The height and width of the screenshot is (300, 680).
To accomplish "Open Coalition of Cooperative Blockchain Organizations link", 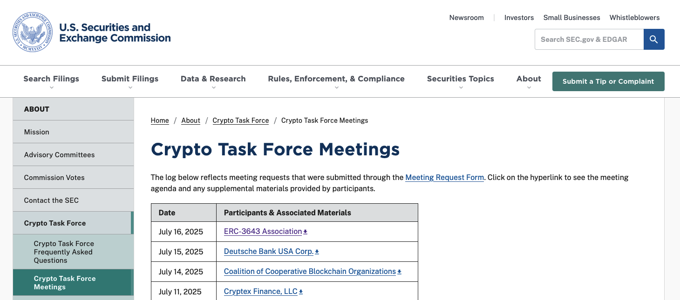I will point(310,271).
